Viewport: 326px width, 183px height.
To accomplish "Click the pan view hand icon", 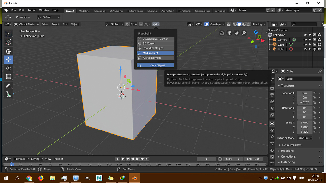I will (237, 33).
